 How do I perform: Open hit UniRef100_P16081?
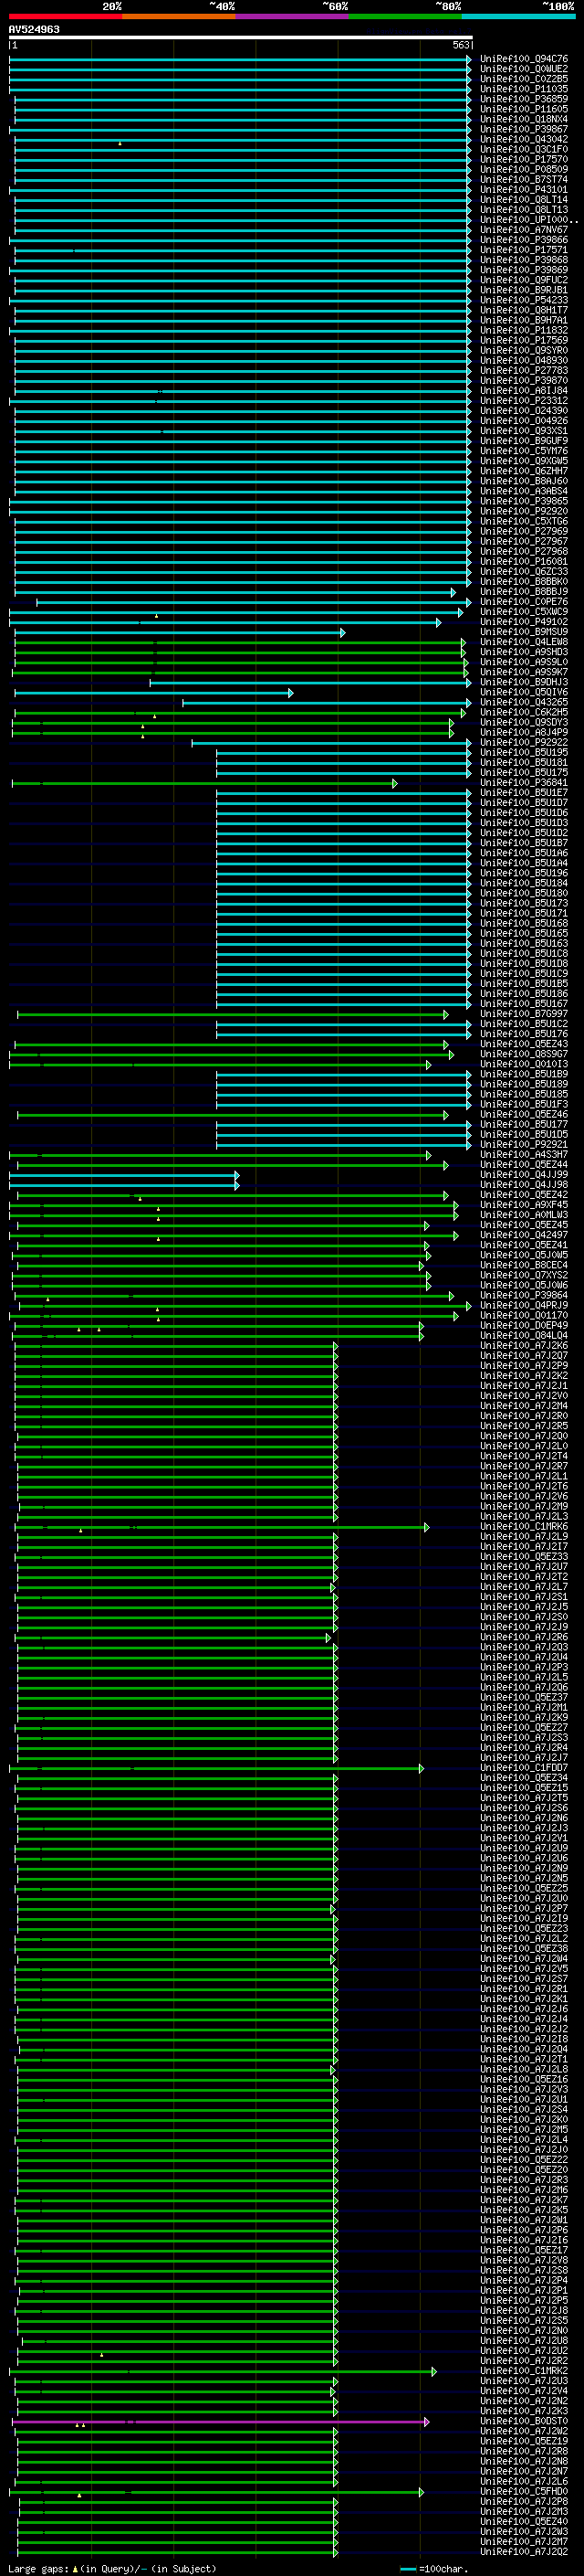pos(524,561)
